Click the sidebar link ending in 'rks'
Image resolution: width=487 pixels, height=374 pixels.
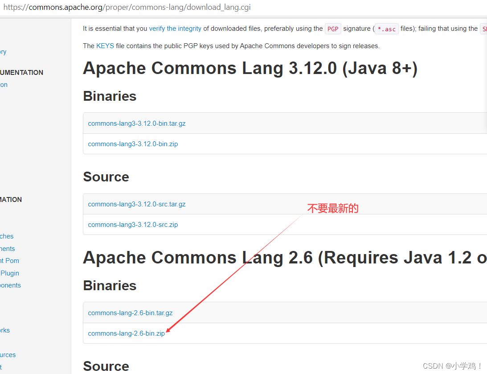(4, 330)
